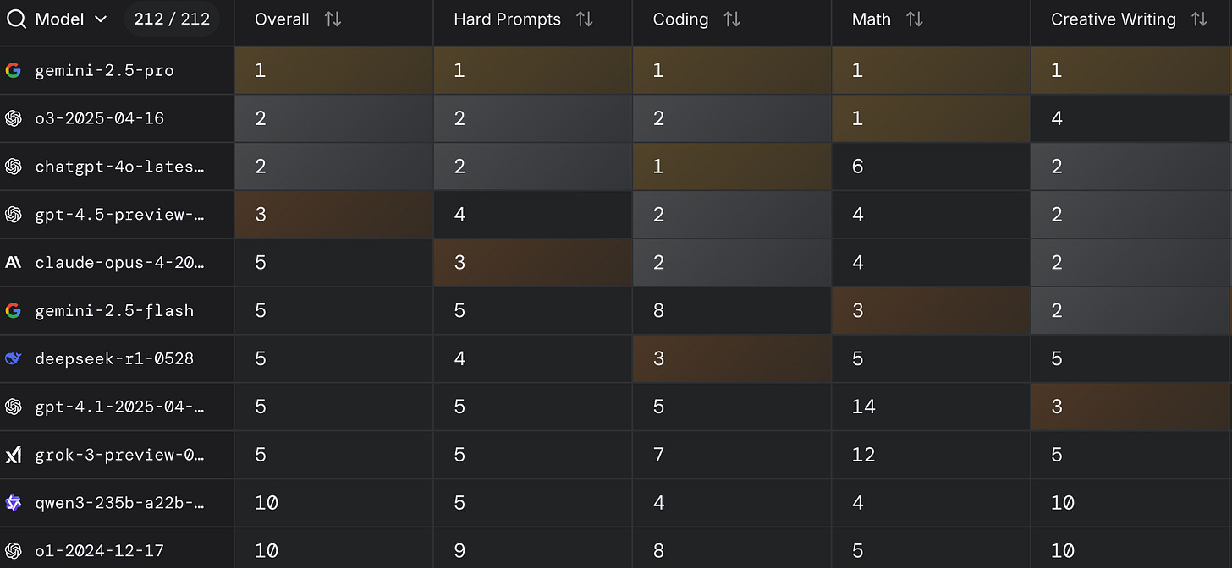Click the Google logo beside gemini-2.5-flash
The width and height of the screenshot is (1232, 568).
pos(13,310)
